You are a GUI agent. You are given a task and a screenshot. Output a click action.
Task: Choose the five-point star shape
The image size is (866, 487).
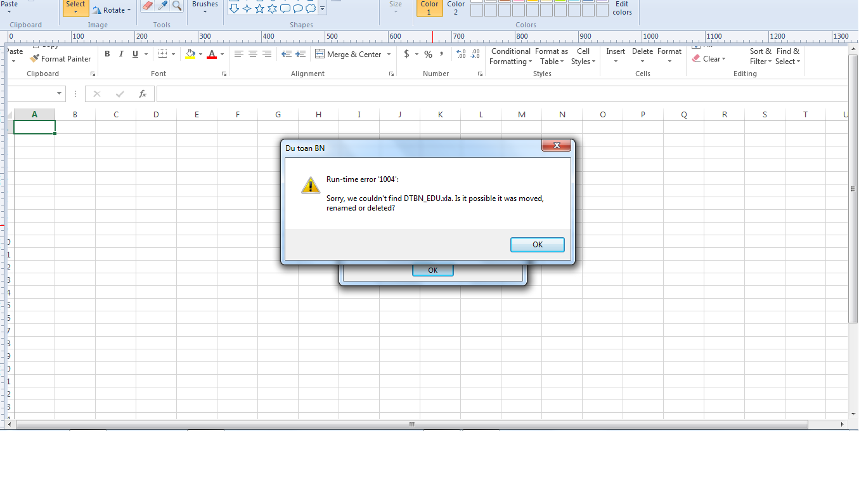pos(260,9)
